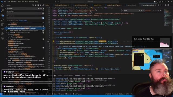
Task: Expand the pirateLanguage.json results group
Action: coord(6,30)
